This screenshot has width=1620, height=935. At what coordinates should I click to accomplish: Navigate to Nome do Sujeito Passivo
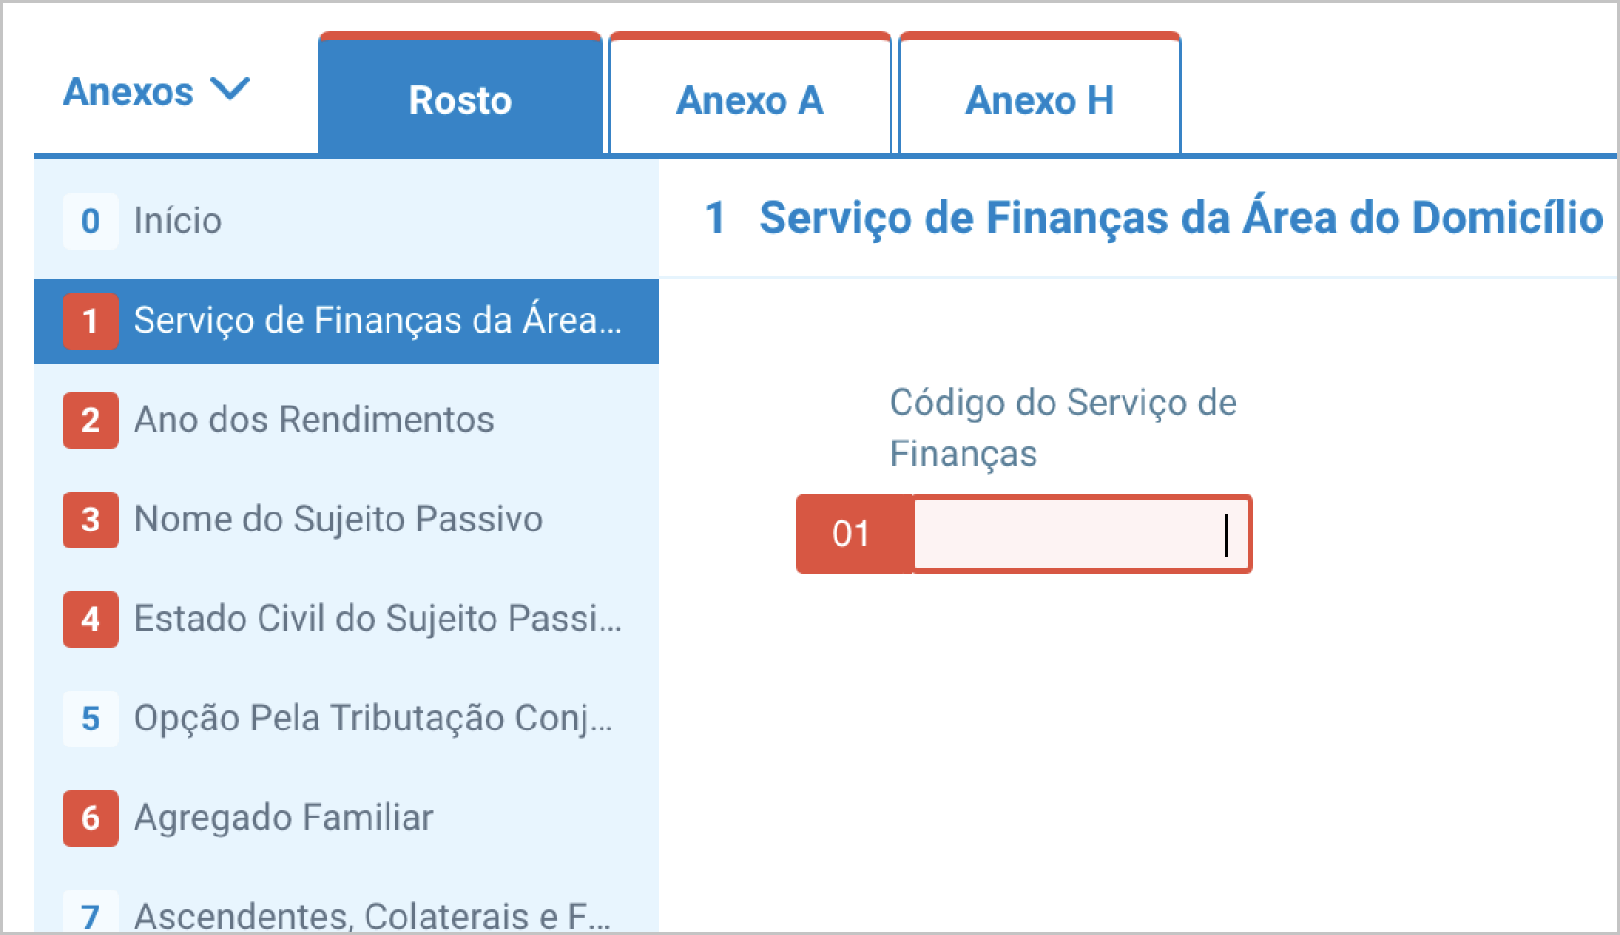tap(338, 520)
